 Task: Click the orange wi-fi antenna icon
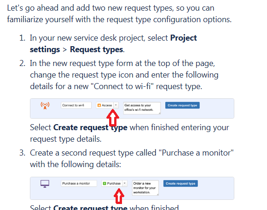pyautogui.click(x=45, y=106)
